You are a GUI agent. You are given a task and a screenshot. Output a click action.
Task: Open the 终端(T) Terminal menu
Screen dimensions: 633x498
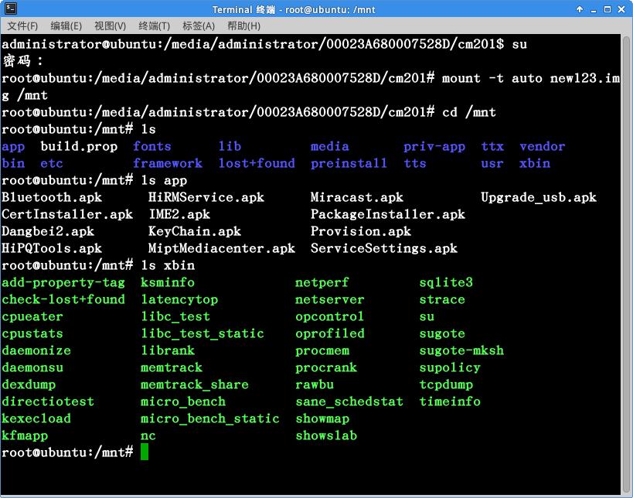154,26
